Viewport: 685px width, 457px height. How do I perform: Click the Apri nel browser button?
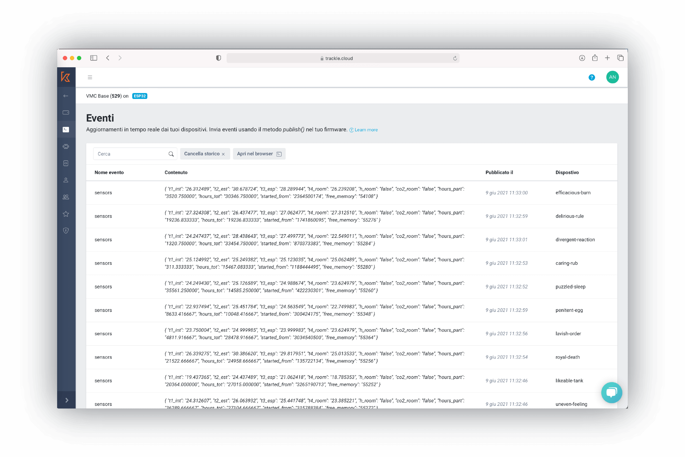pyautogui.click(x=259, y=154)
